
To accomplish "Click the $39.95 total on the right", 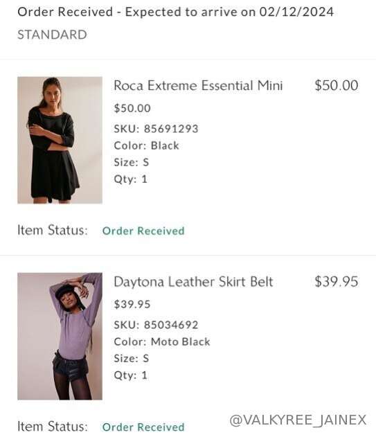I will point(337,281).
